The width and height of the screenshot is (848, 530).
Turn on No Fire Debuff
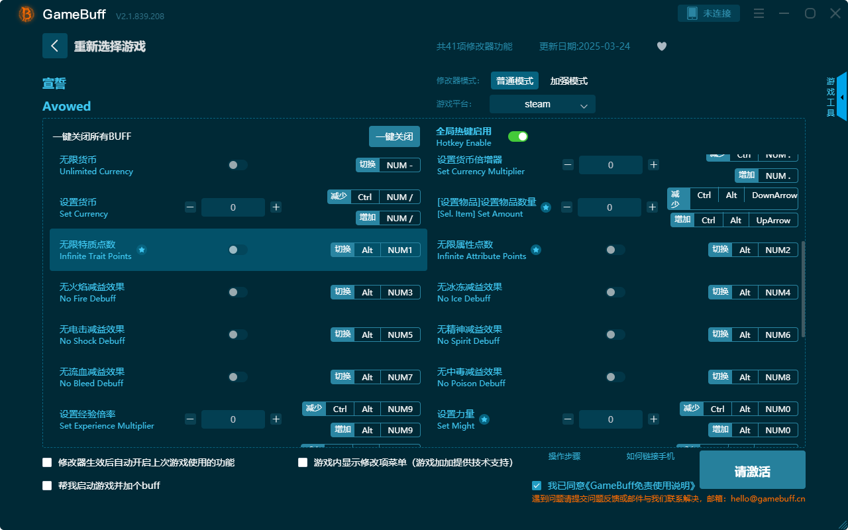click(x=237, y=292)
